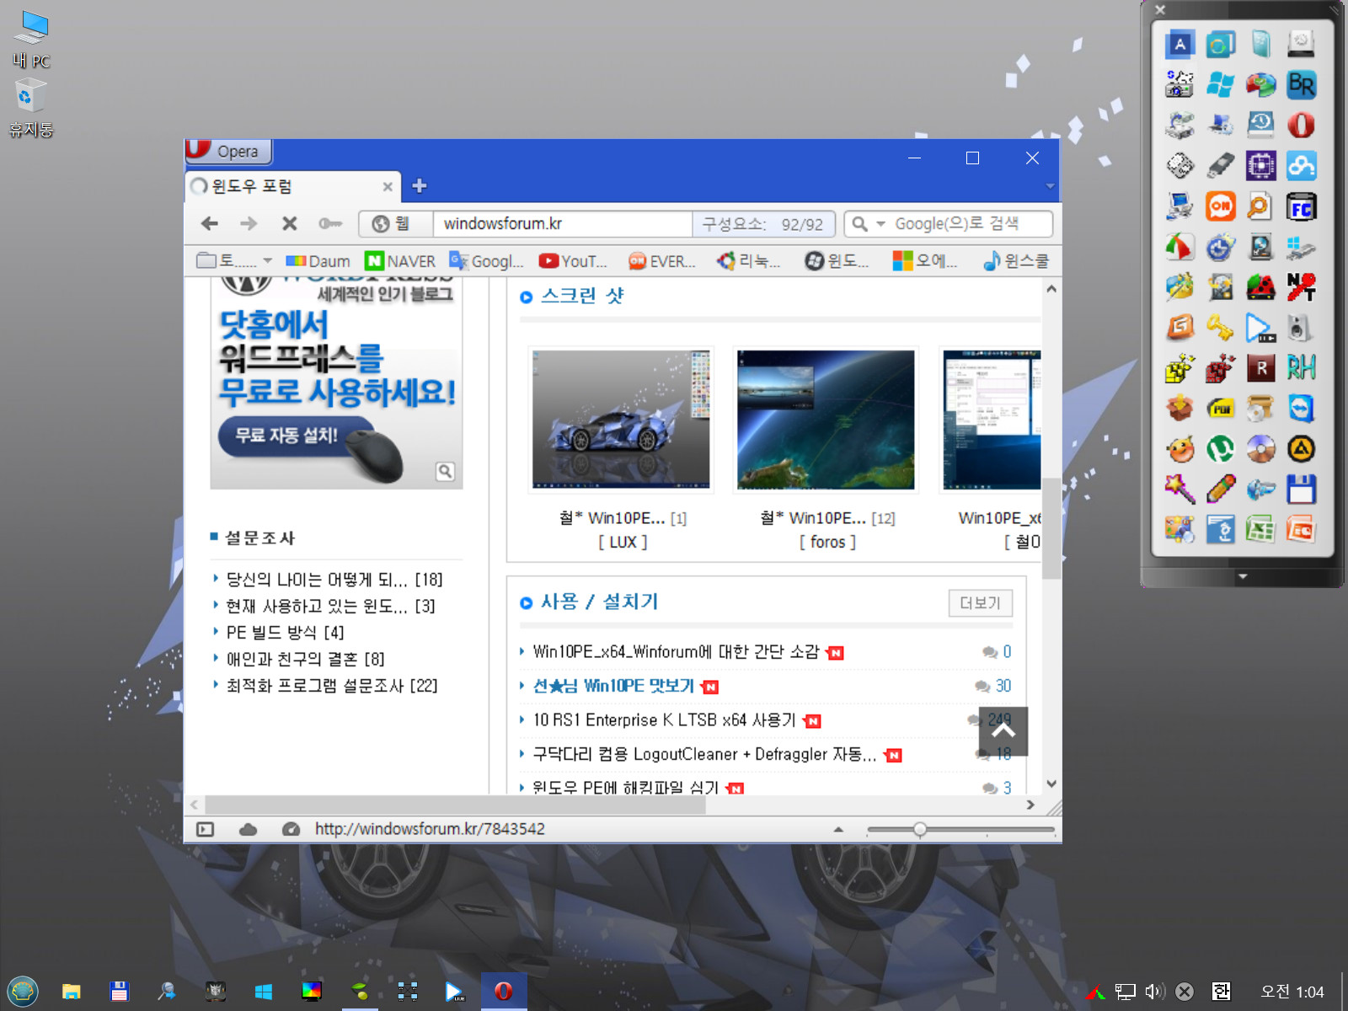Screen dimensions: 1348x1011
Task: Click the color monitor icon on the taskbar
Action: (312, 991)
